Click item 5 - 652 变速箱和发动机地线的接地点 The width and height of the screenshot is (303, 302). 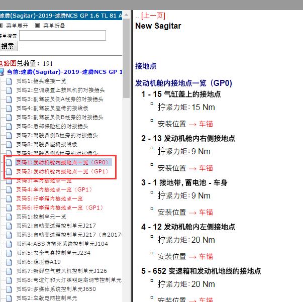(x=201, y=271)
